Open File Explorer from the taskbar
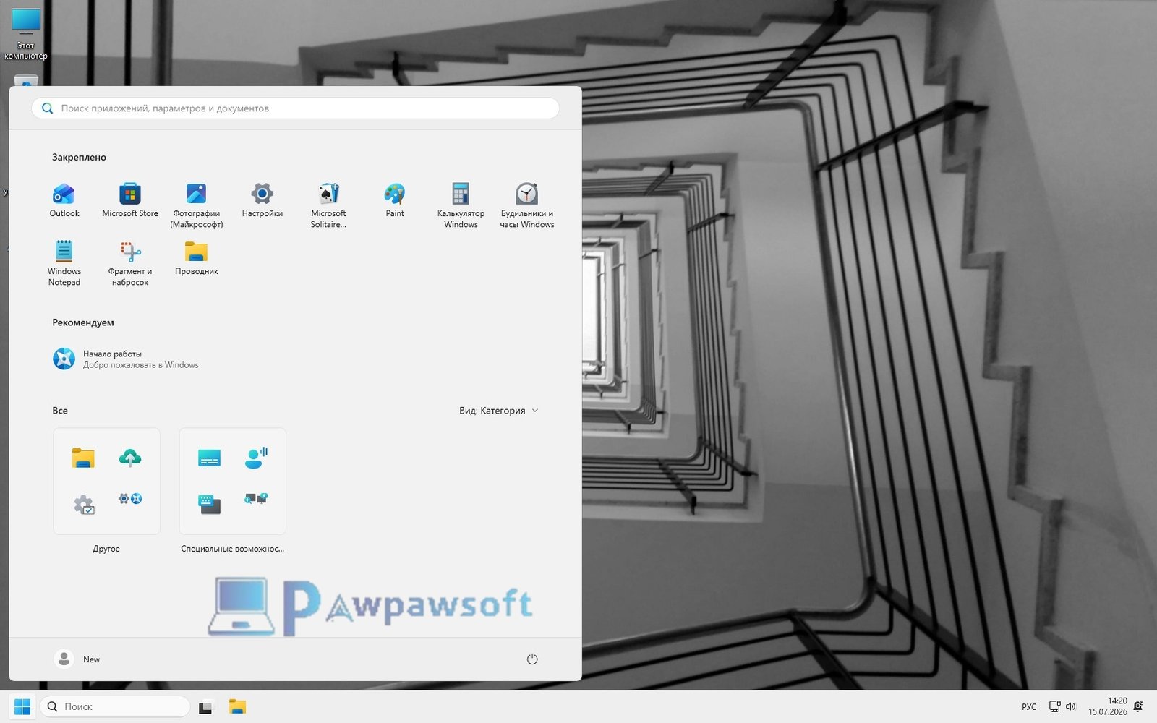 [237, 707]
